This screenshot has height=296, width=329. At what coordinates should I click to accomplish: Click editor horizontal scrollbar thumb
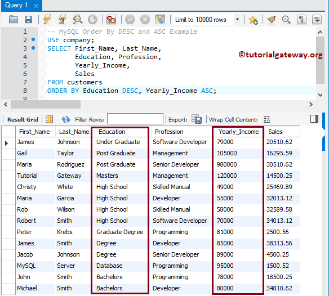tap(46, 104)
